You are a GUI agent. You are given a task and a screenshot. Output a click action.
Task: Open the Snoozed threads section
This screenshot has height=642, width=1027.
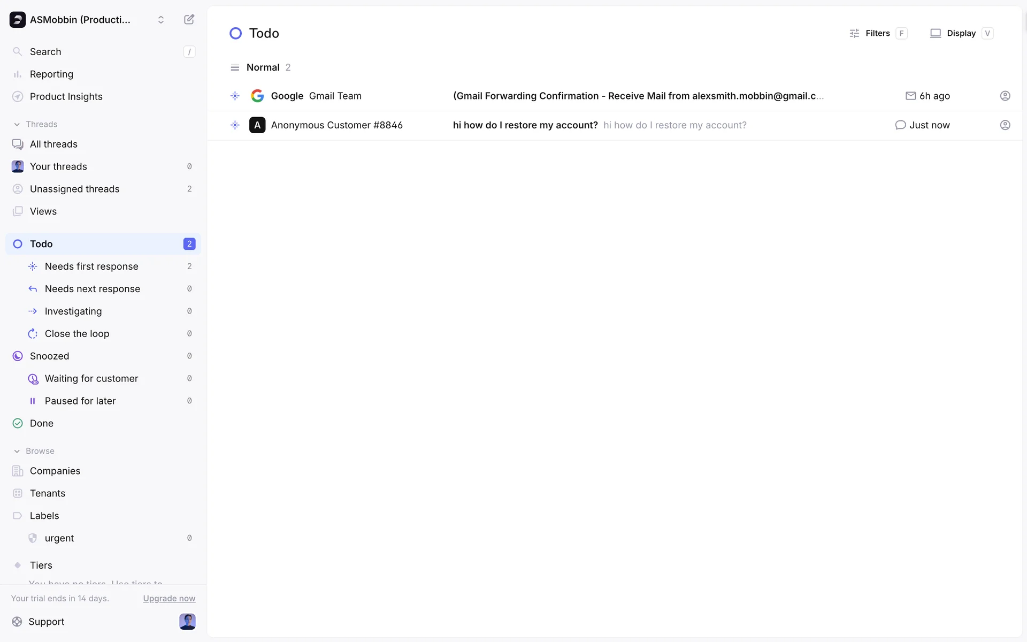click(49, 356)
